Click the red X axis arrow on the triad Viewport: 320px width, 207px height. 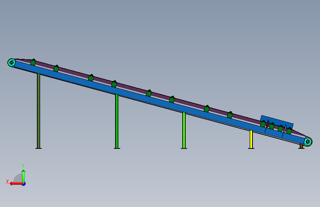16,184
